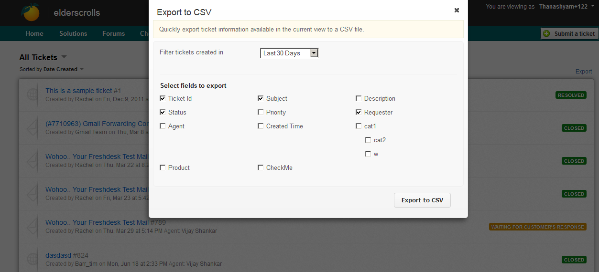Click the Export to CSV button
This screenshot has width=599, height=272.
pyautogui.click(x=422, y=200)
